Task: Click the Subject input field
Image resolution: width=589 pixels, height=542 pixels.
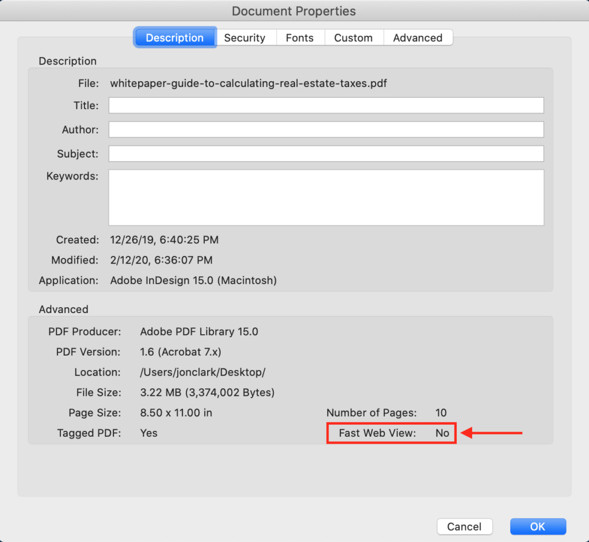Action: click(326, 154)
